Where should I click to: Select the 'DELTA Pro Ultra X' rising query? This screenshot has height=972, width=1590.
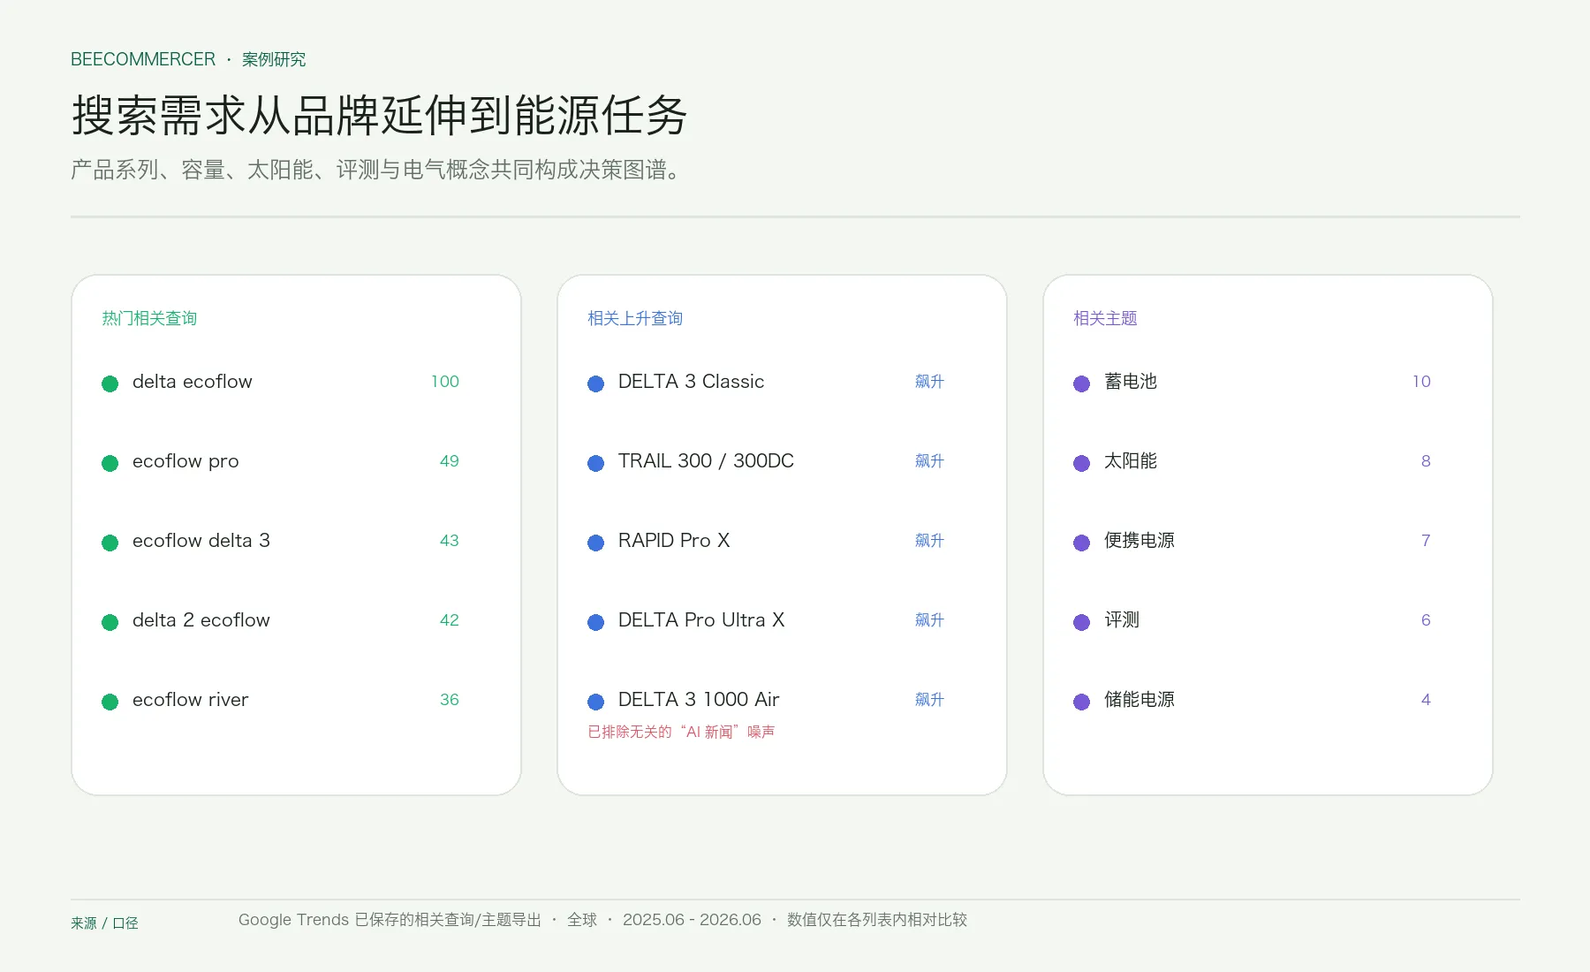[x=701, y=620]
